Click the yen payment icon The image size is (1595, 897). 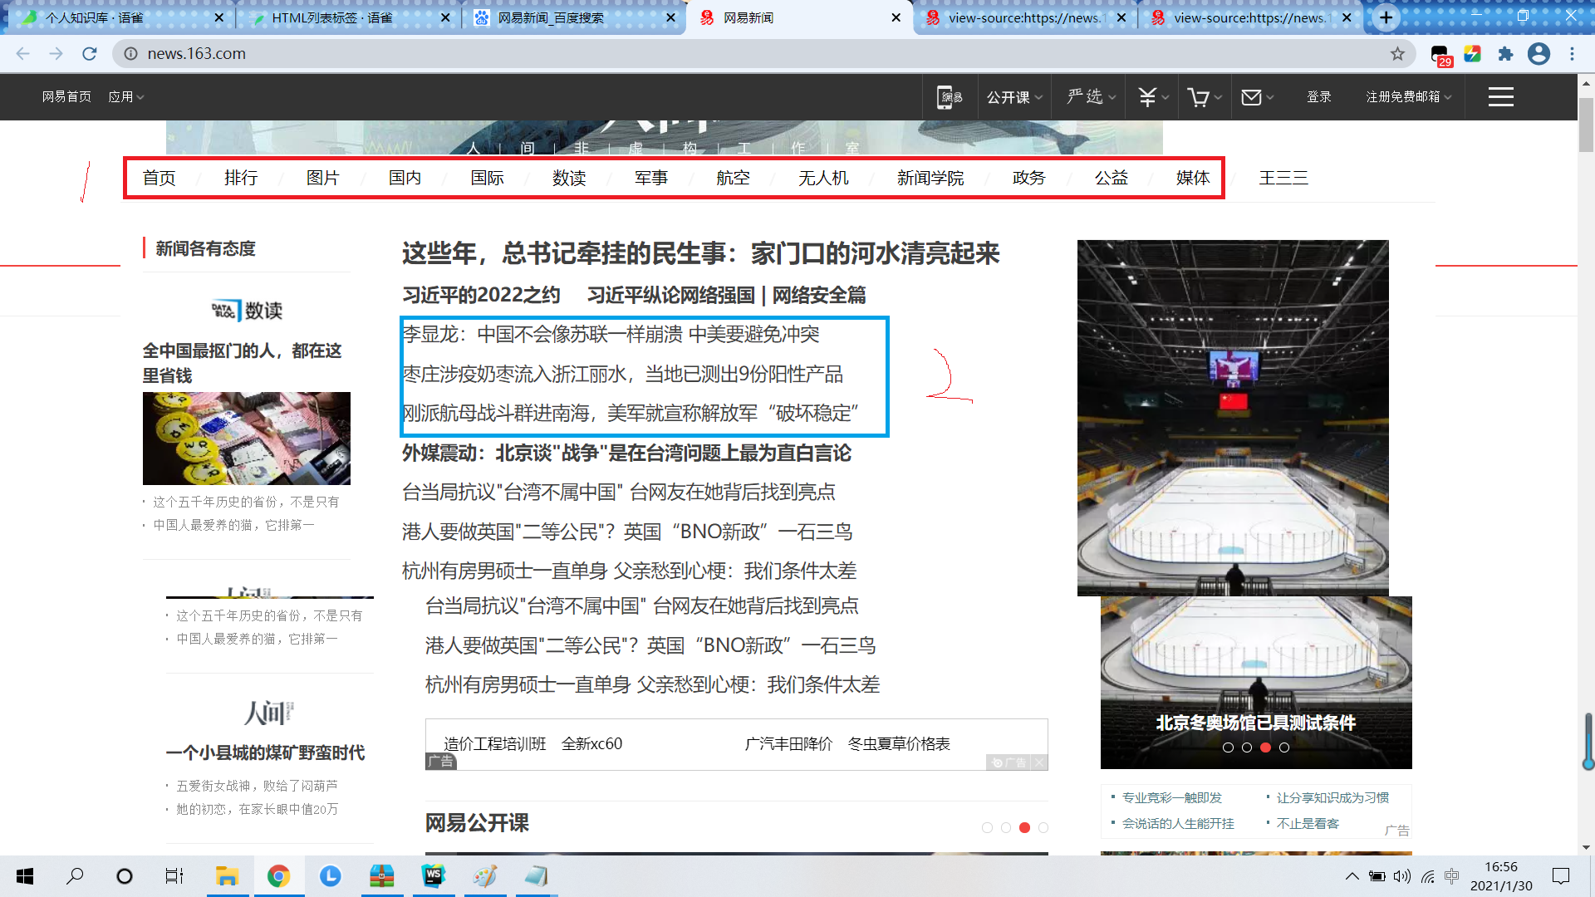coord(1147,97)
